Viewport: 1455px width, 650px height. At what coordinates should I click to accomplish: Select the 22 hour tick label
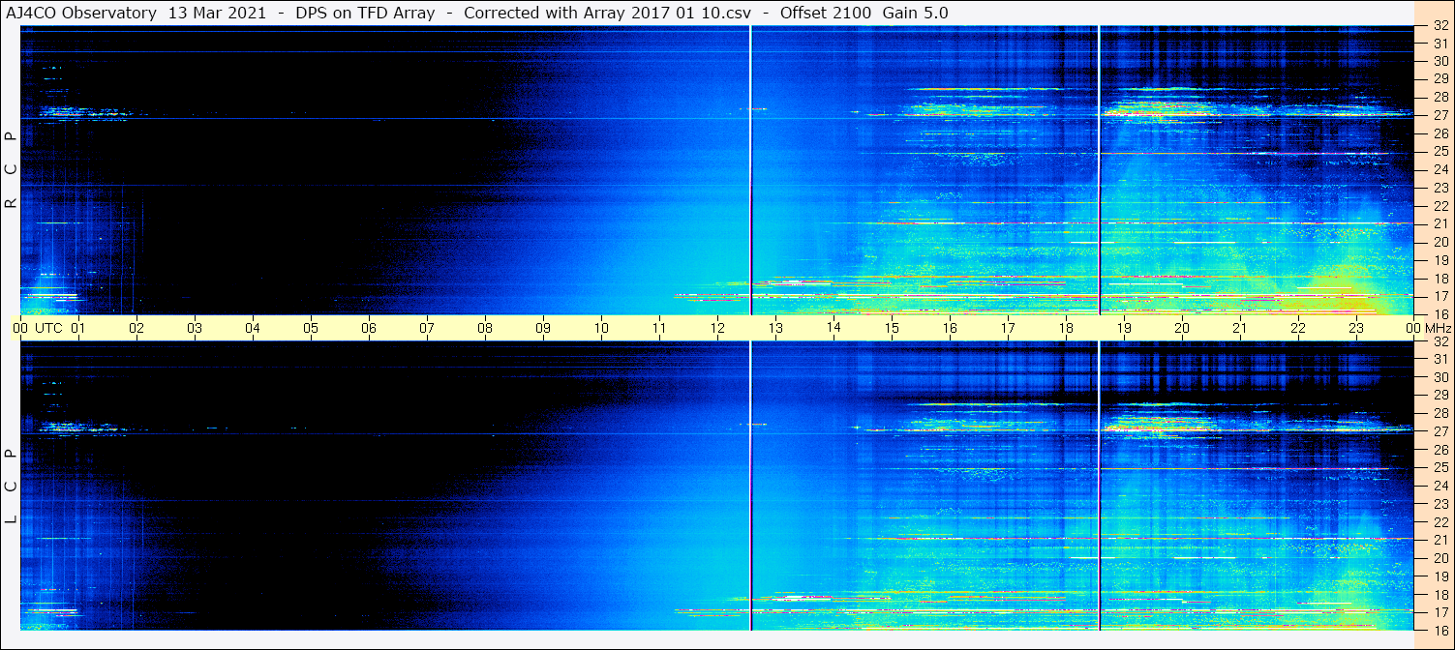1298,328
